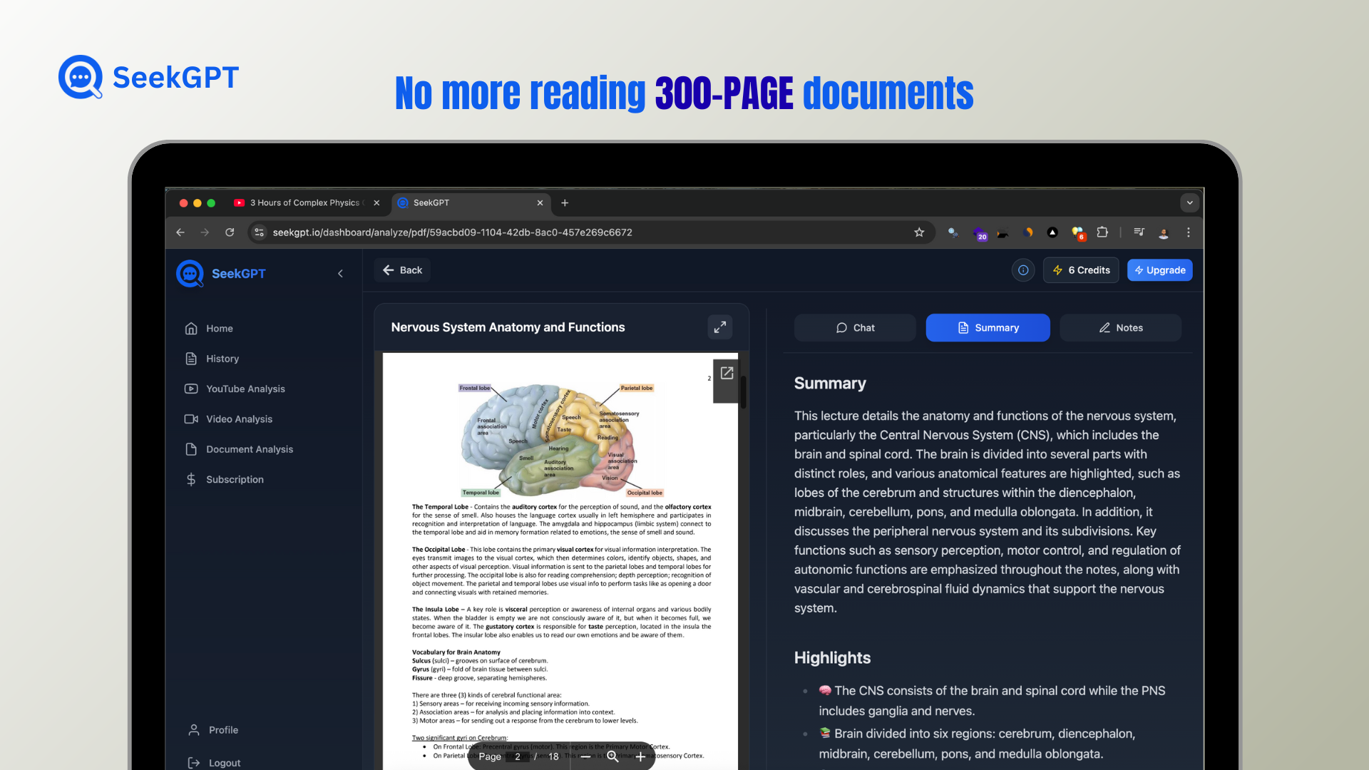Click the magnifier zoom icon in PDF toolbar
This screenshot has height=770, width=1369.
click(x=612, y=757)
